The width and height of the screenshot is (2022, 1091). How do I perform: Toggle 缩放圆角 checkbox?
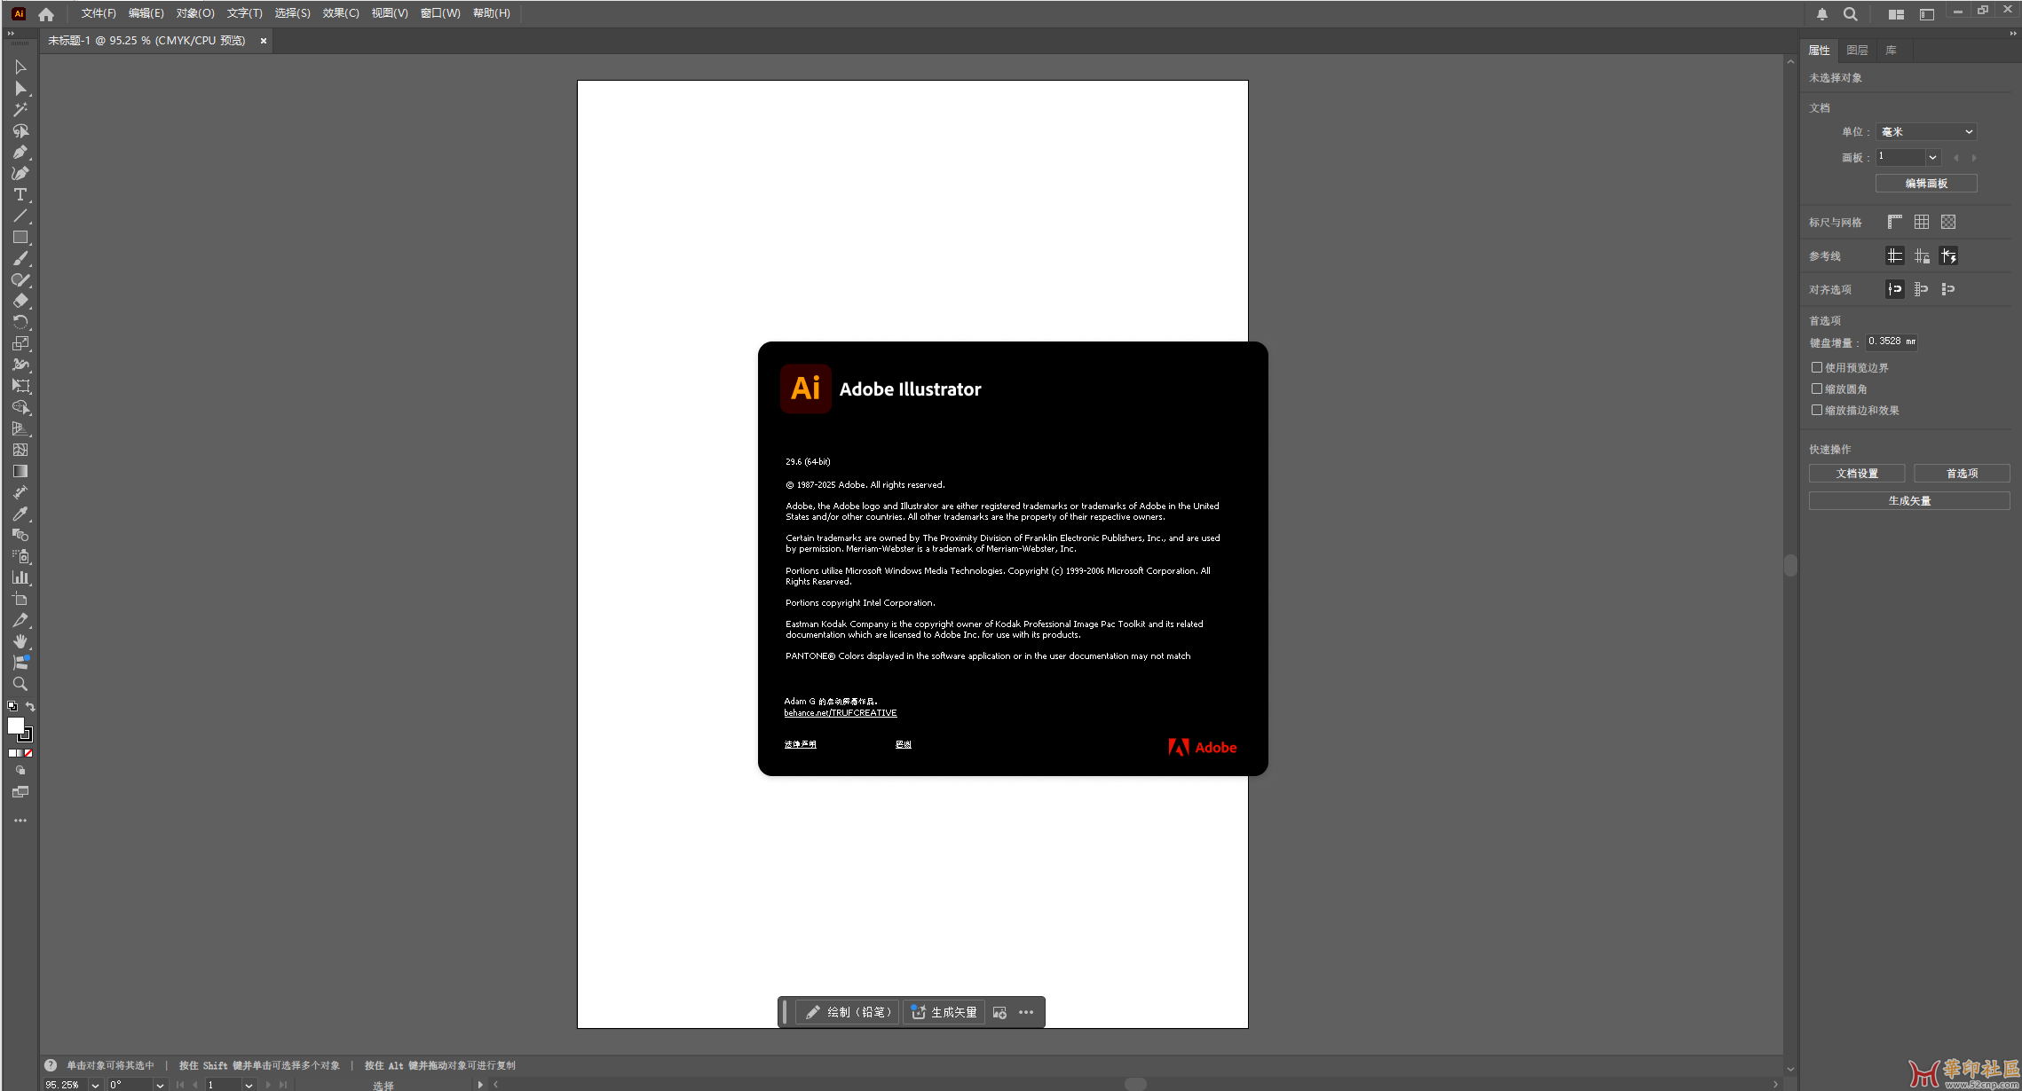point(1817,389)
